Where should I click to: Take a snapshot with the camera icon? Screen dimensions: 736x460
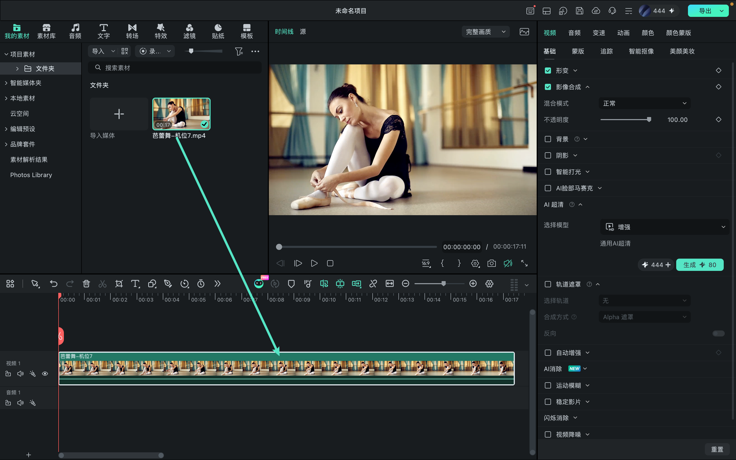click(491, 263)
